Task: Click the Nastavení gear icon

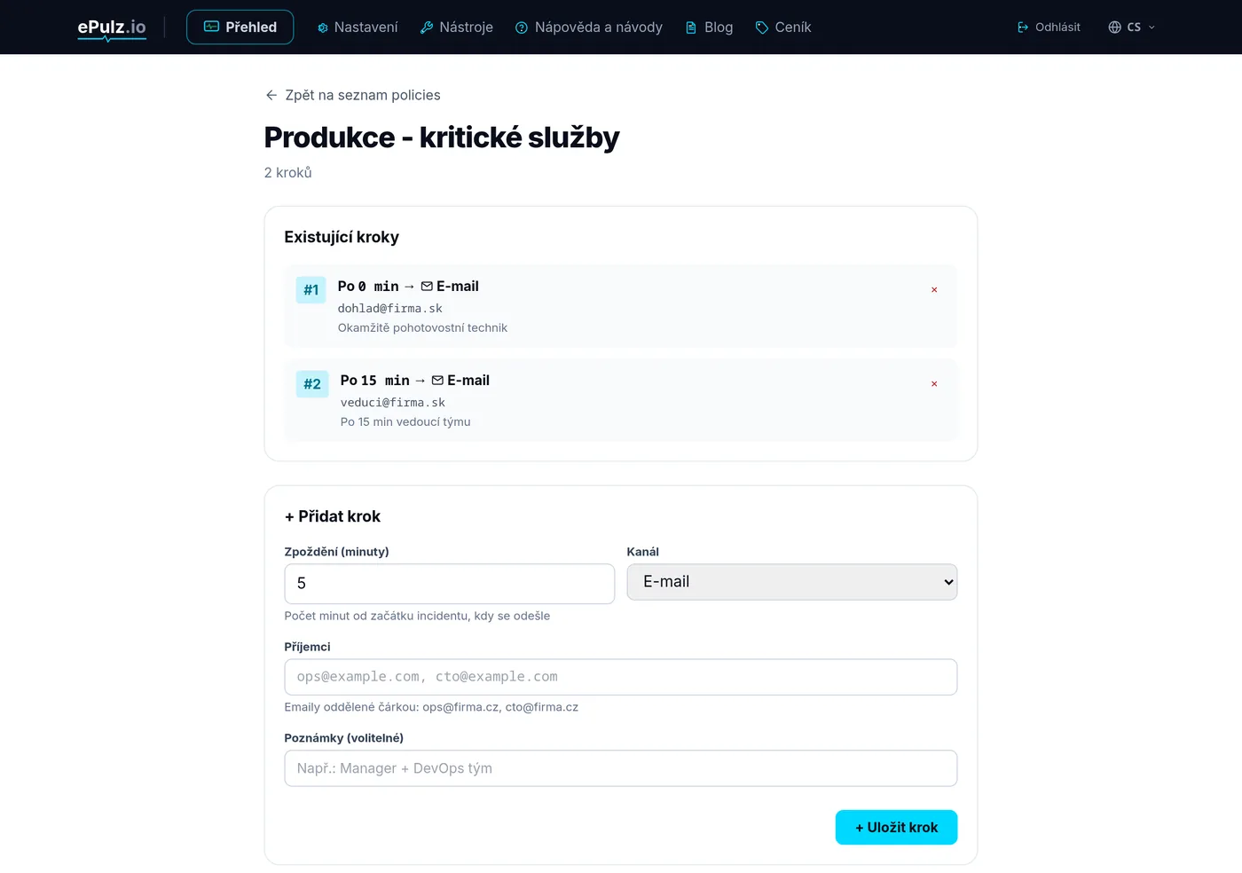Action: [x=323, y=28]
